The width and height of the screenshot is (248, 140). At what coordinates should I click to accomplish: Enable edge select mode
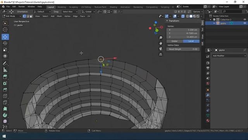(x=28, y=16)
